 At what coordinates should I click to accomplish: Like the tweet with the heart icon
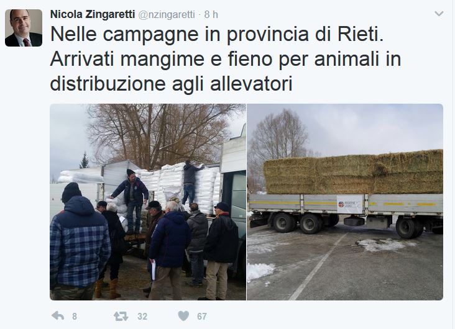(x=183, y=316)
